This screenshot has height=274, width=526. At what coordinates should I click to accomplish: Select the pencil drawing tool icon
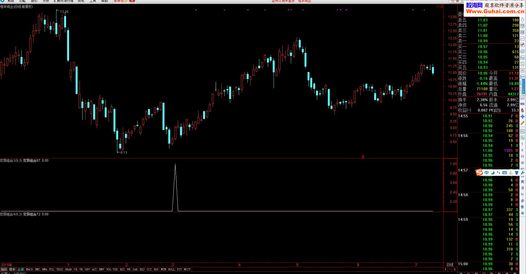522,123
